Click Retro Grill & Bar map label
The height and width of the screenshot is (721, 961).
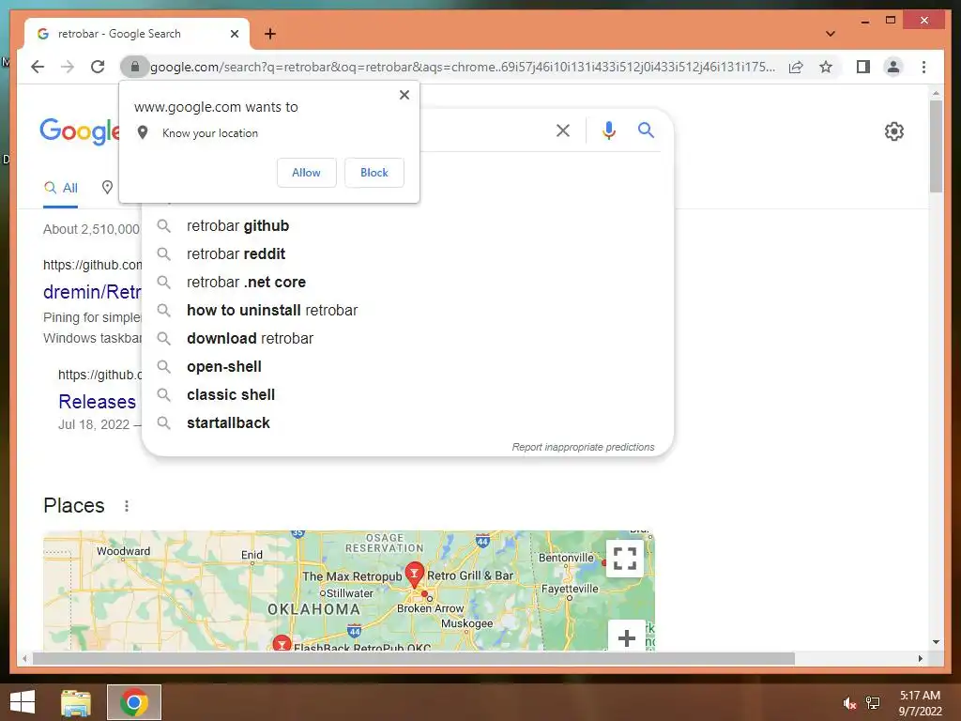[x=470, y=575]
